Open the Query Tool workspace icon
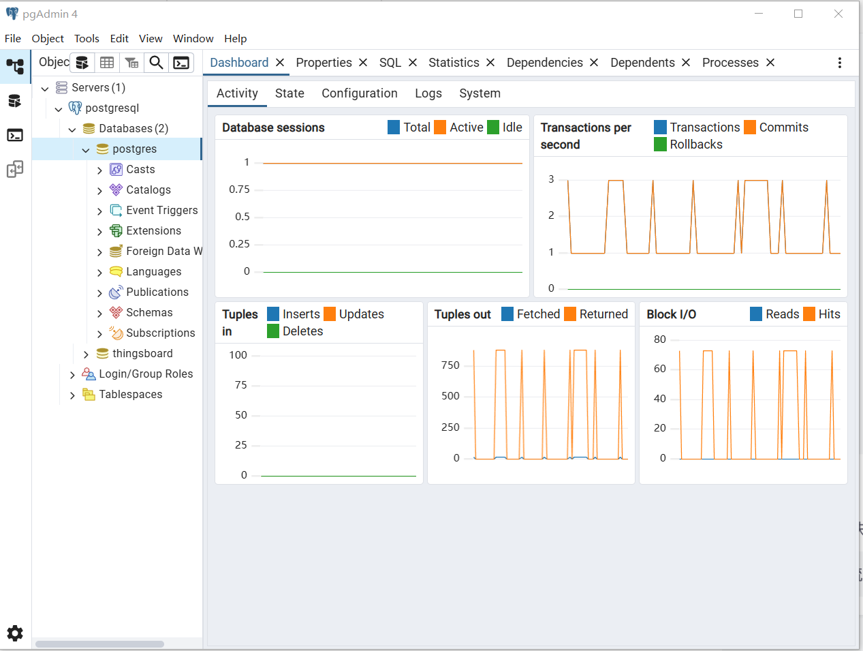 click(15, 101)
